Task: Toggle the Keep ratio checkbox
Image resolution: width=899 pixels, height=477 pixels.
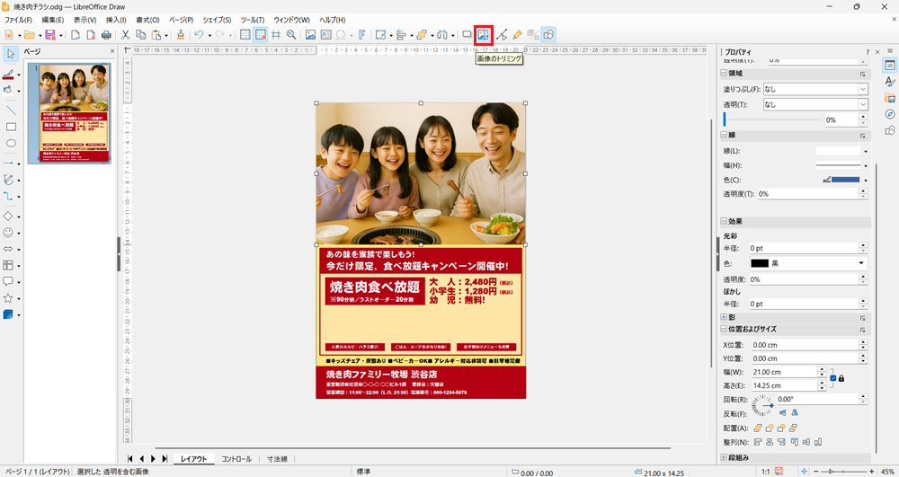Action: [833, 378]
